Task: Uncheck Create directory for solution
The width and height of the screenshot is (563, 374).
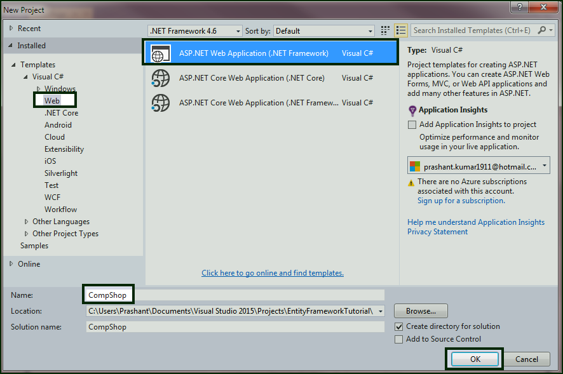Action: click(x=398, y=326)
